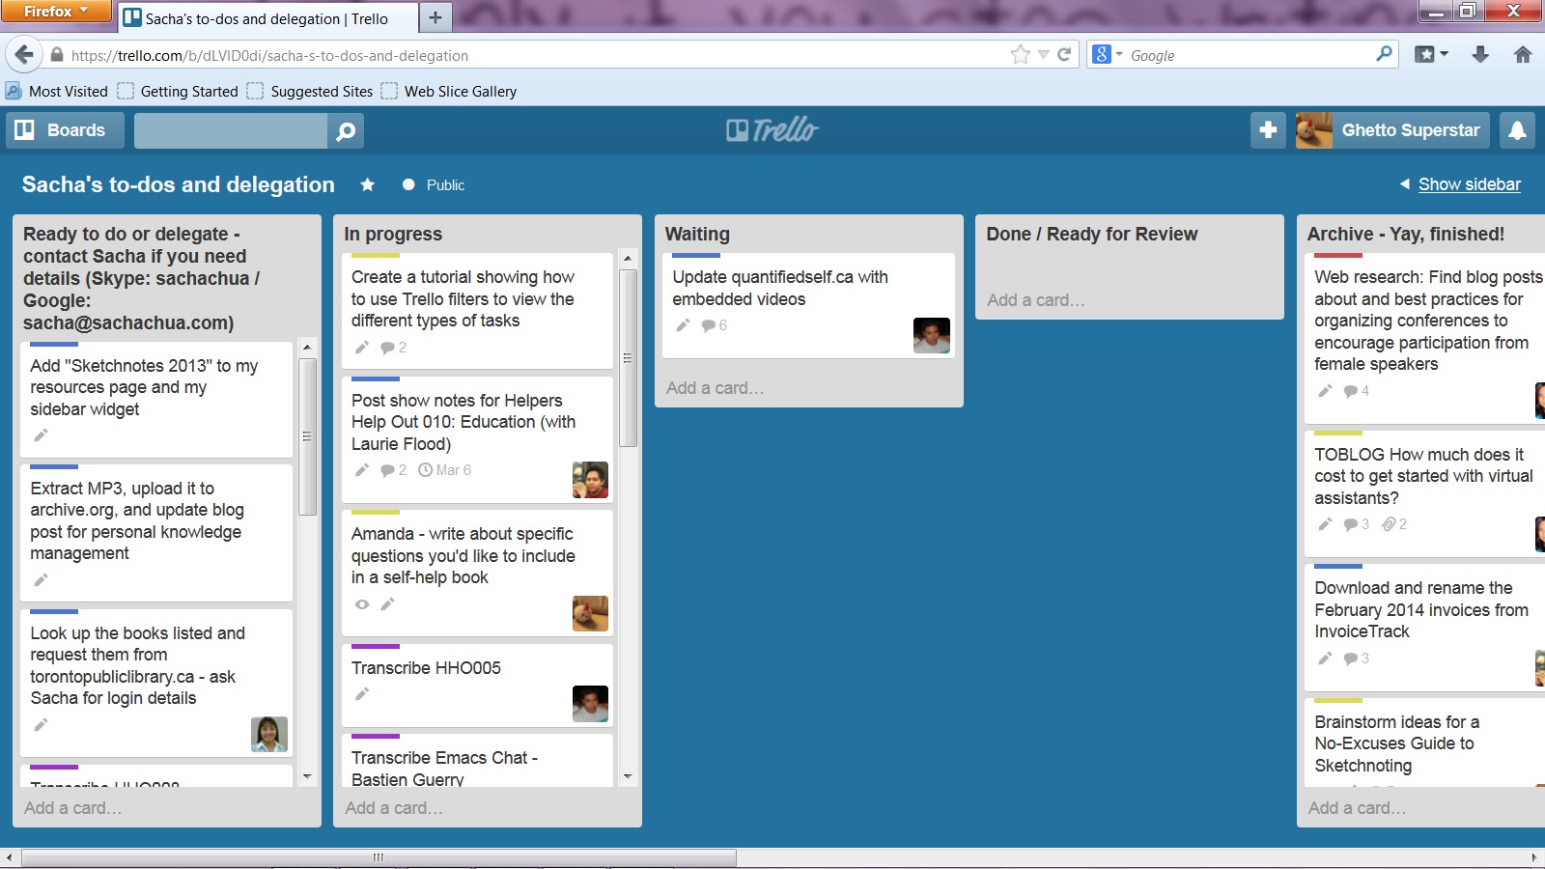Open the URL history dropdown arrow
The height and width of the screenshot is (869, 1545).
pos(1043,55)
